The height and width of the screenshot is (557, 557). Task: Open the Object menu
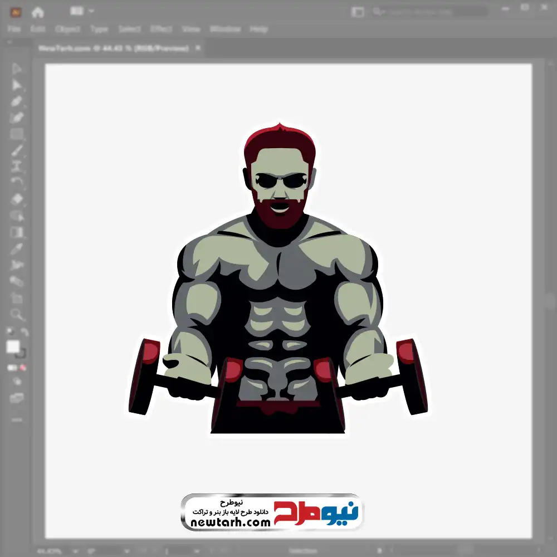click(67, 29)
